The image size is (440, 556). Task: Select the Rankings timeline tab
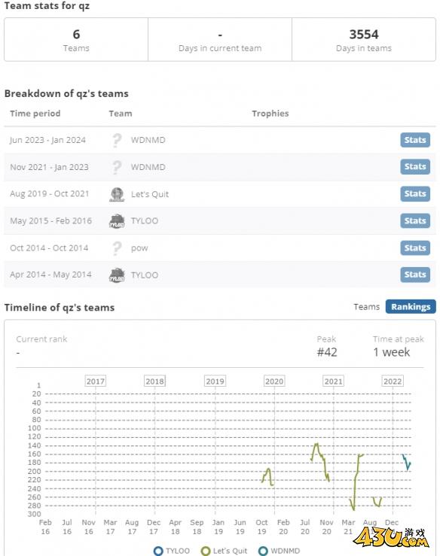click(411, 307)
